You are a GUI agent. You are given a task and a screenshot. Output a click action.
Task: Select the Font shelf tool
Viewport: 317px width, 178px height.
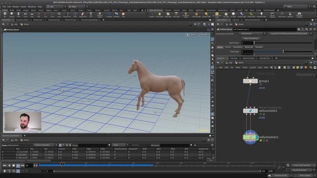91,14
